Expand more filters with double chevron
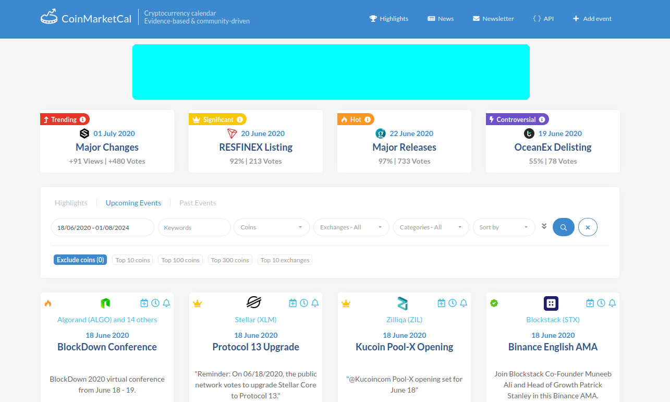This screenshot has width=670, height=402. pos(544,226)
